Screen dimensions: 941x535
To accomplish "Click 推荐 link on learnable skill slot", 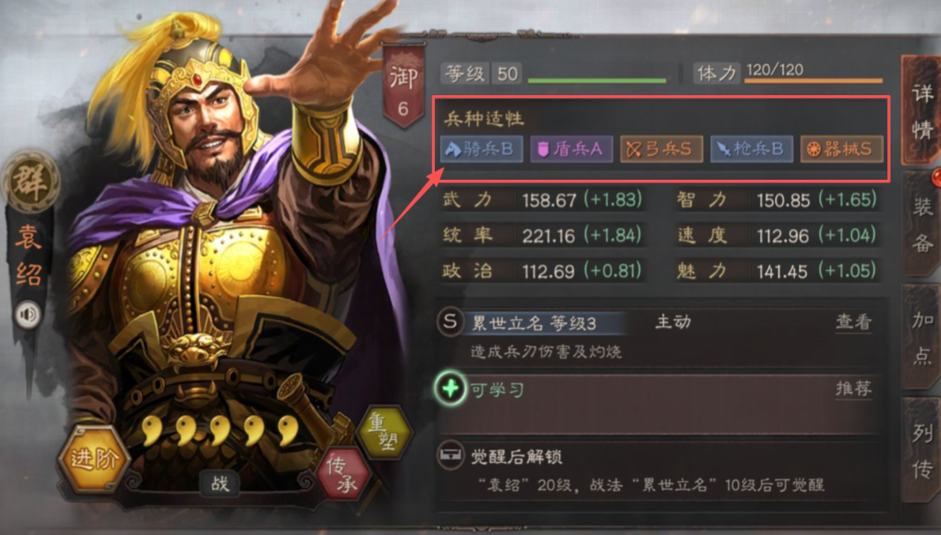I will tap(854, 389).
